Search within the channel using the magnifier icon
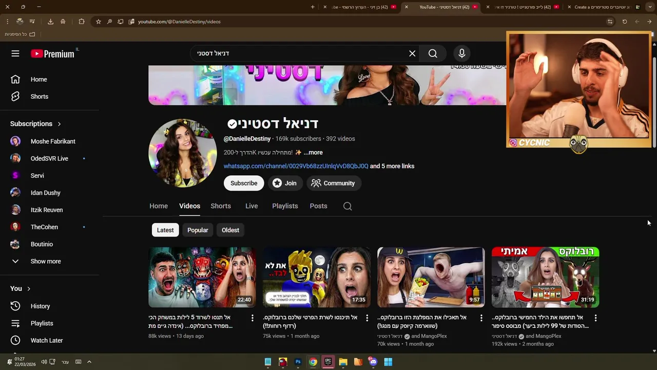Viewport: 657px width, 370px height. click(x=347, y=206)
